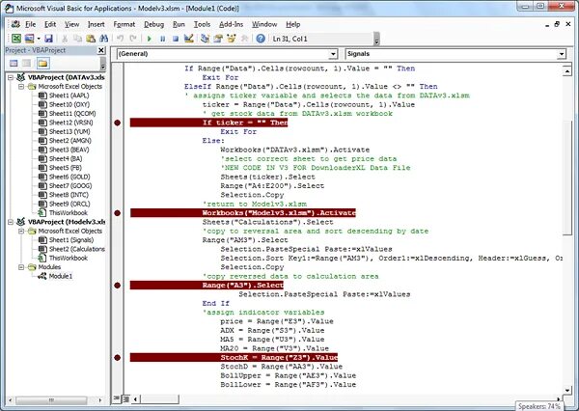This screenshot has width=579, height=411.
Task: Open the Add-Ins menu
Action: point(232,24)
